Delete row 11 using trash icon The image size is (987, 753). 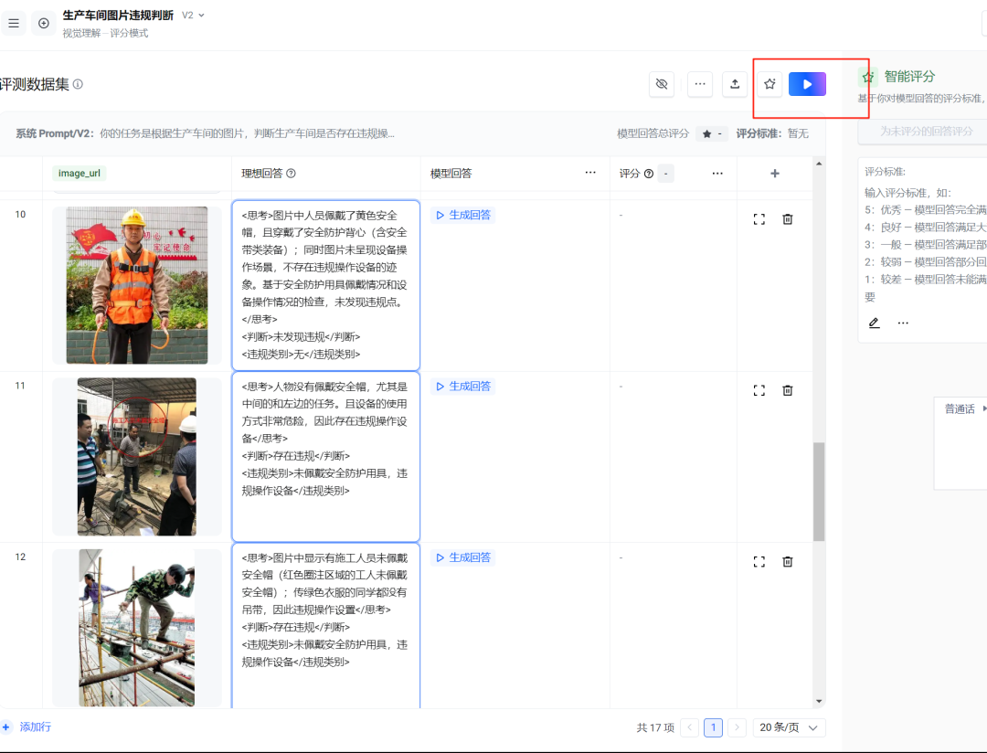click(788, 390)
